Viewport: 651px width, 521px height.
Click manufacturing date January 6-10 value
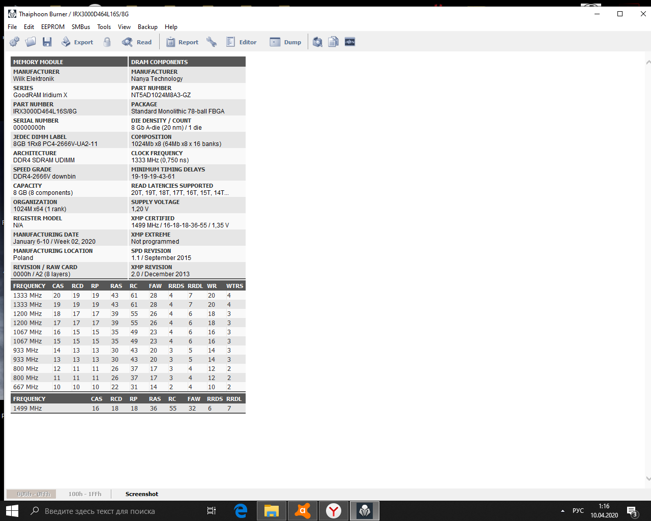pos(54,242)
